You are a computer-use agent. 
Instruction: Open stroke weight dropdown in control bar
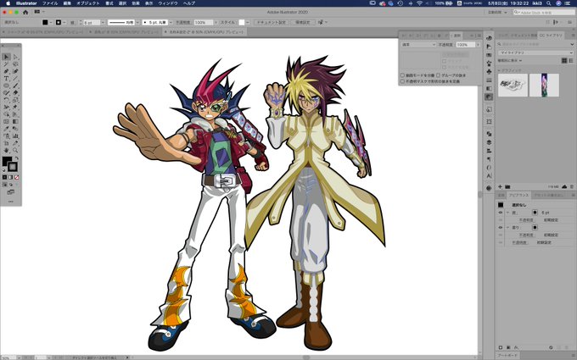(103, 22)
